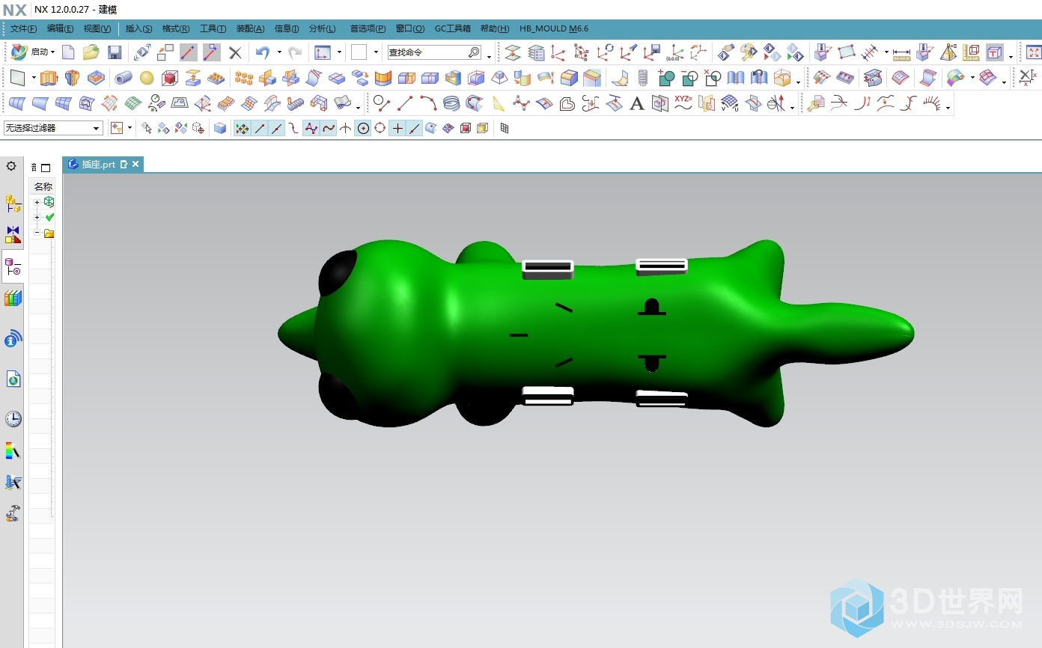This screenshot has width=1042, height=648.
Task: Toggle the End Point snap option
Action: tap(260, 128)
